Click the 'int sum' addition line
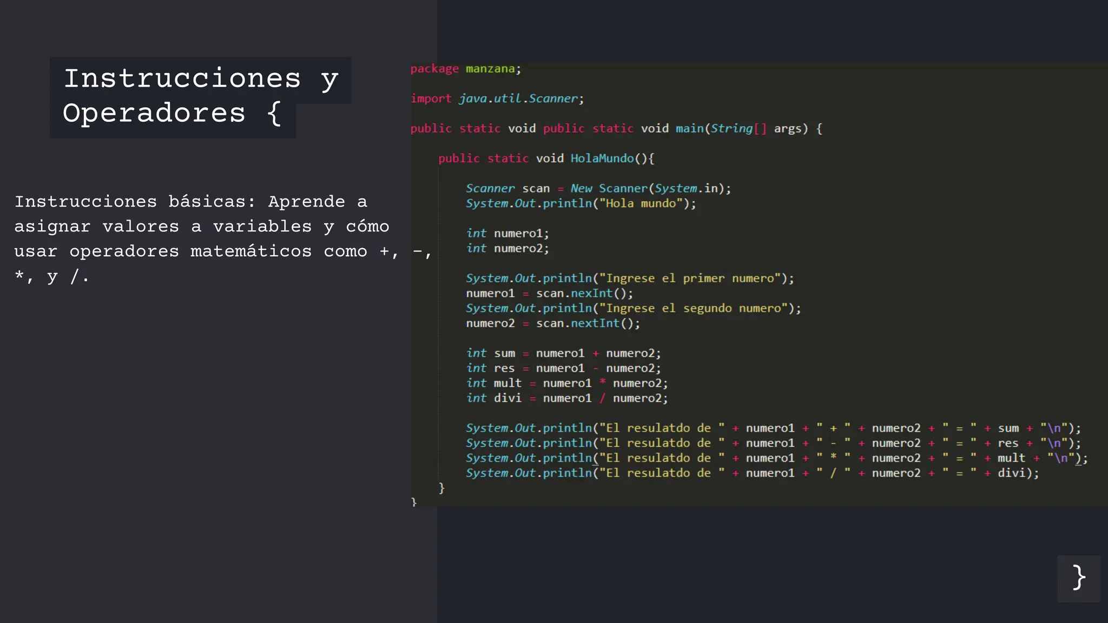Screen dimensions: 1108x623 click(563, 353)
